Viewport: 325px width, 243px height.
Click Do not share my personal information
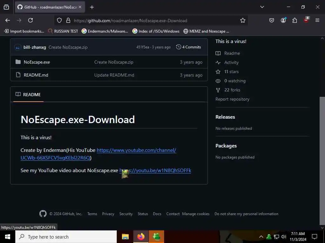click(246, 214)
